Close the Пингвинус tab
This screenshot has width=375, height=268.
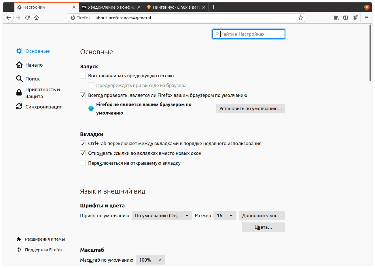[204, 7]
